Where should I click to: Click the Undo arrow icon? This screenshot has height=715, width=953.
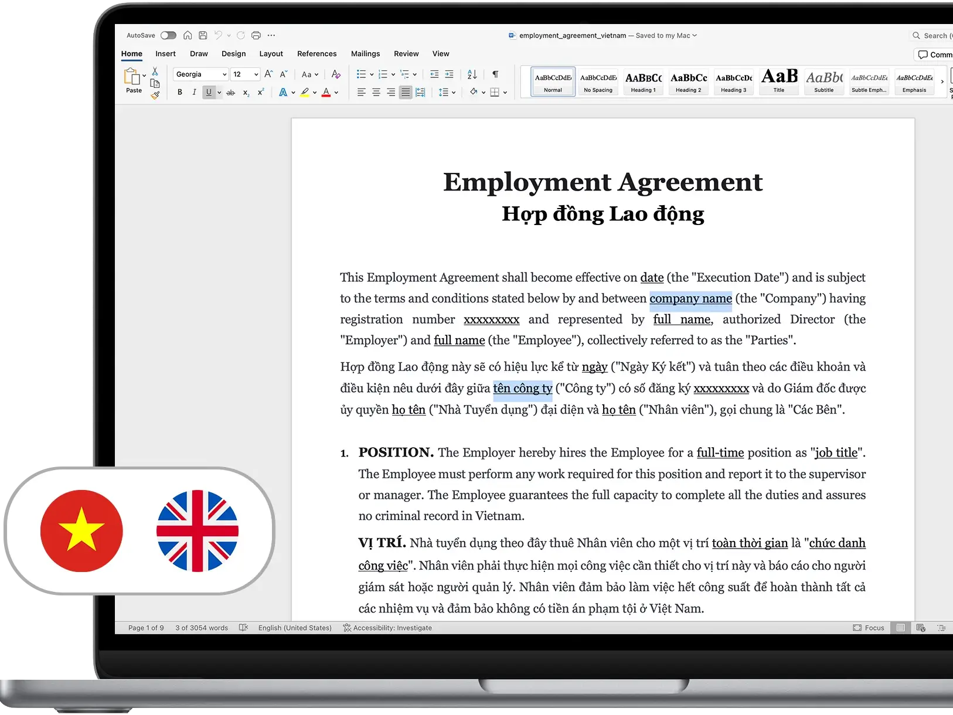218,35
